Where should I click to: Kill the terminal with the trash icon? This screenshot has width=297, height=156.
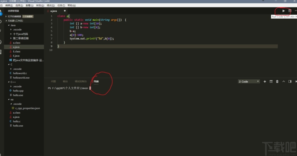point(277,81)
